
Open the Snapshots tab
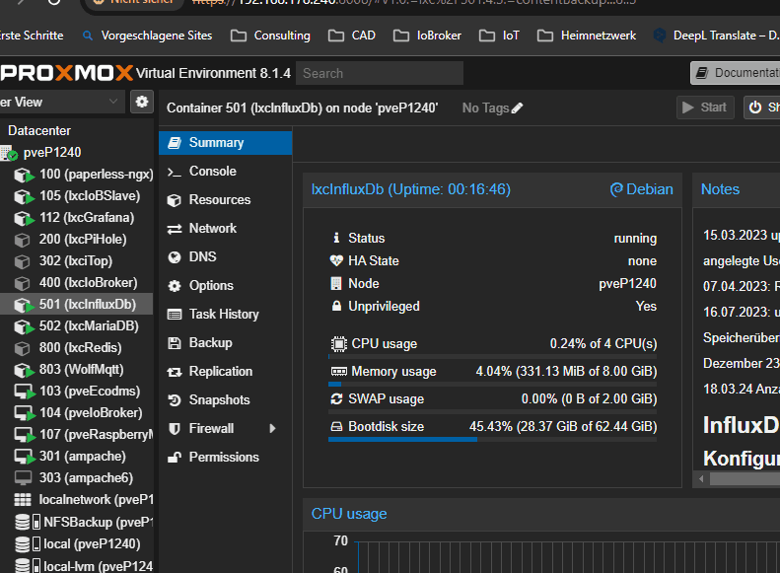[x=226, y=399]
